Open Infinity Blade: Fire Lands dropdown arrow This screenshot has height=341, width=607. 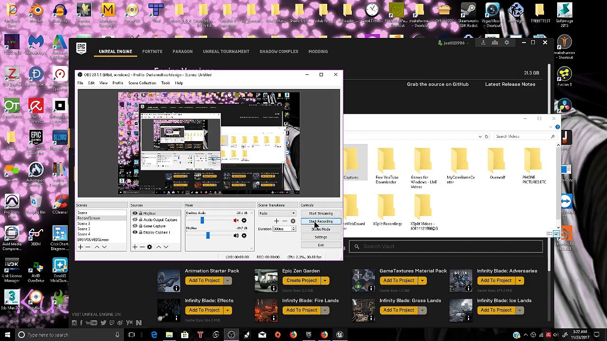point(325,310)
